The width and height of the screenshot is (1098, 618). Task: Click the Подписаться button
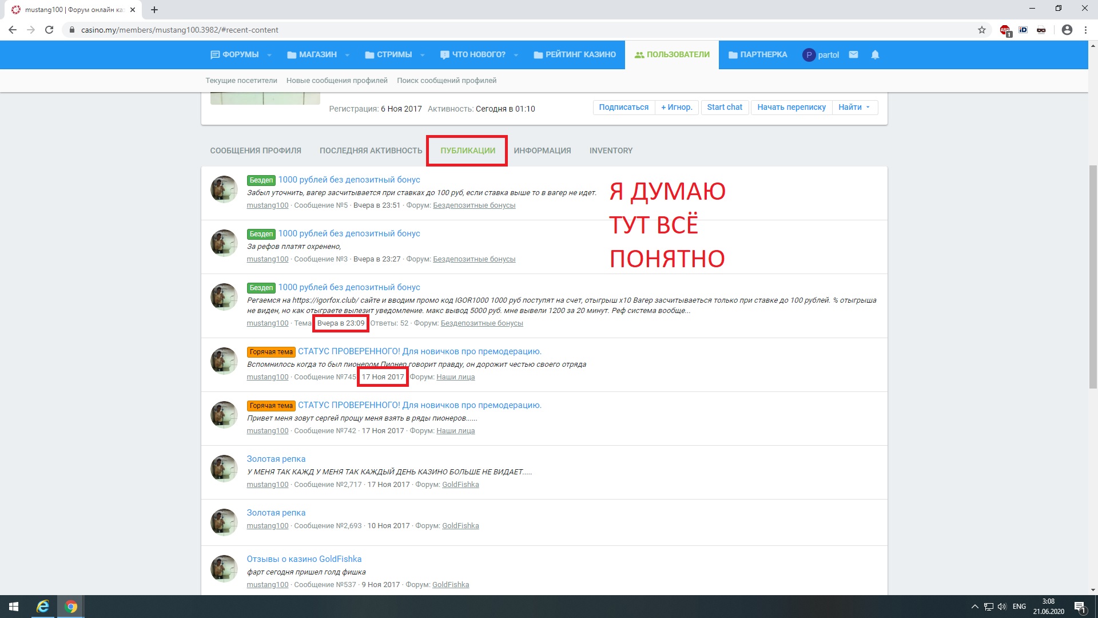[623, 107]
